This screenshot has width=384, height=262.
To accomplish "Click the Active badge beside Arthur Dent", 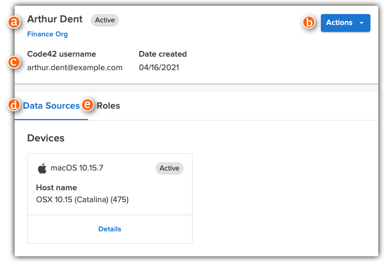I will pyautogui.click(x=105, y=20).
